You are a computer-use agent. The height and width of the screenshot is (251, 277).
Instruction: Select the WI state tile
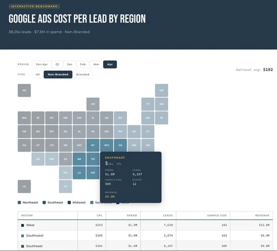pos(93,104)
